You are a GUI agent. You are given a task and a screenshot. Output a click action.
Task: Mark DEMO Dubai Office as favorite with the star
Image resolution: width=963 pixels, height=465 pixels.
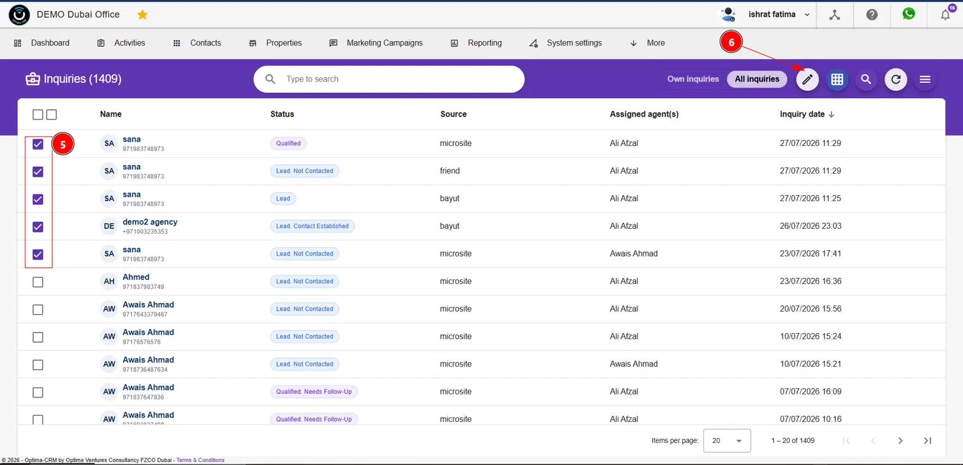coord(142,15)
